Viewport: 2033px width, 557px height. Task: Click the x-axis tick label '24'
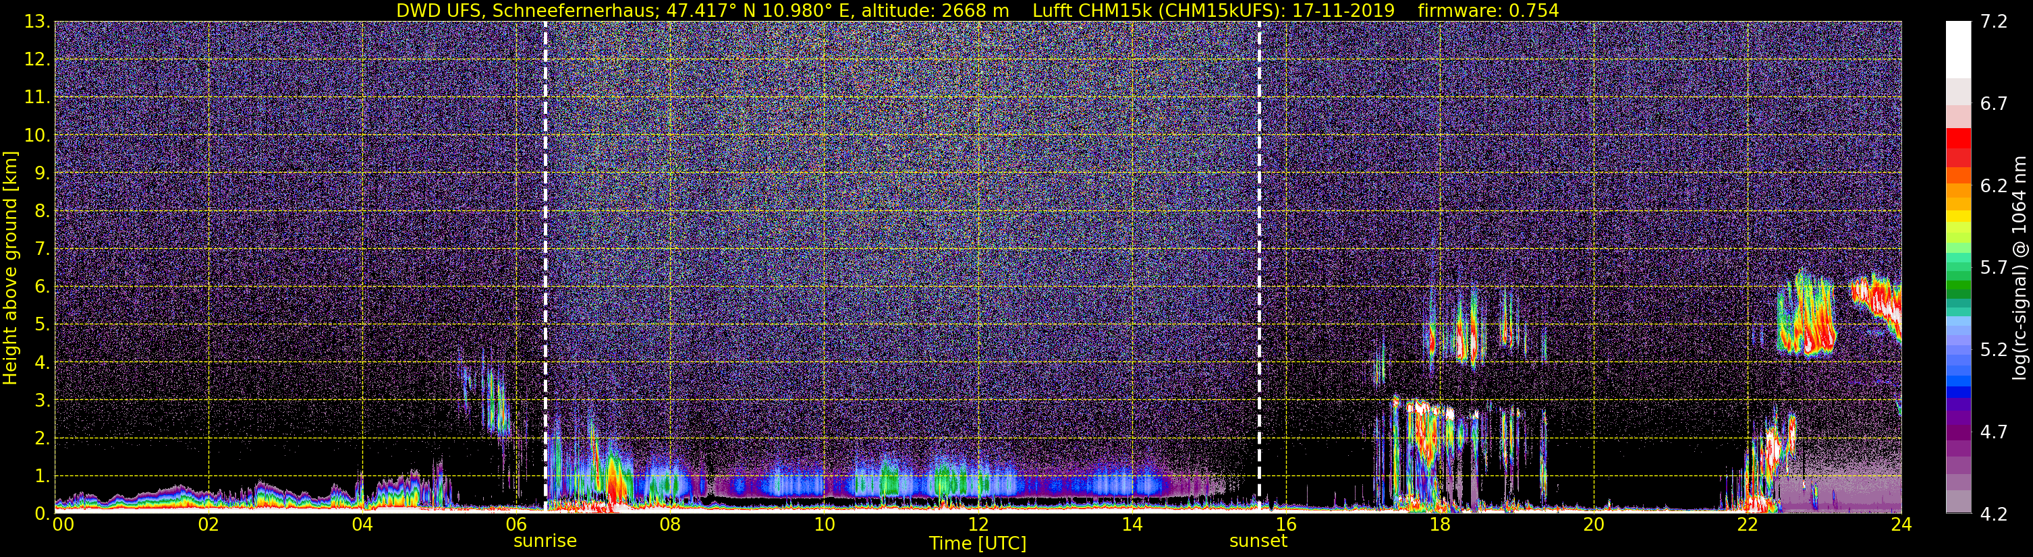1901,524
